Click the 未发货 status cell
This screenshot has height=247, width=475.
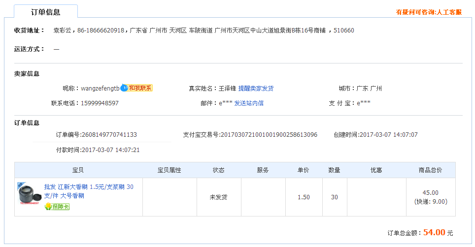218,197
